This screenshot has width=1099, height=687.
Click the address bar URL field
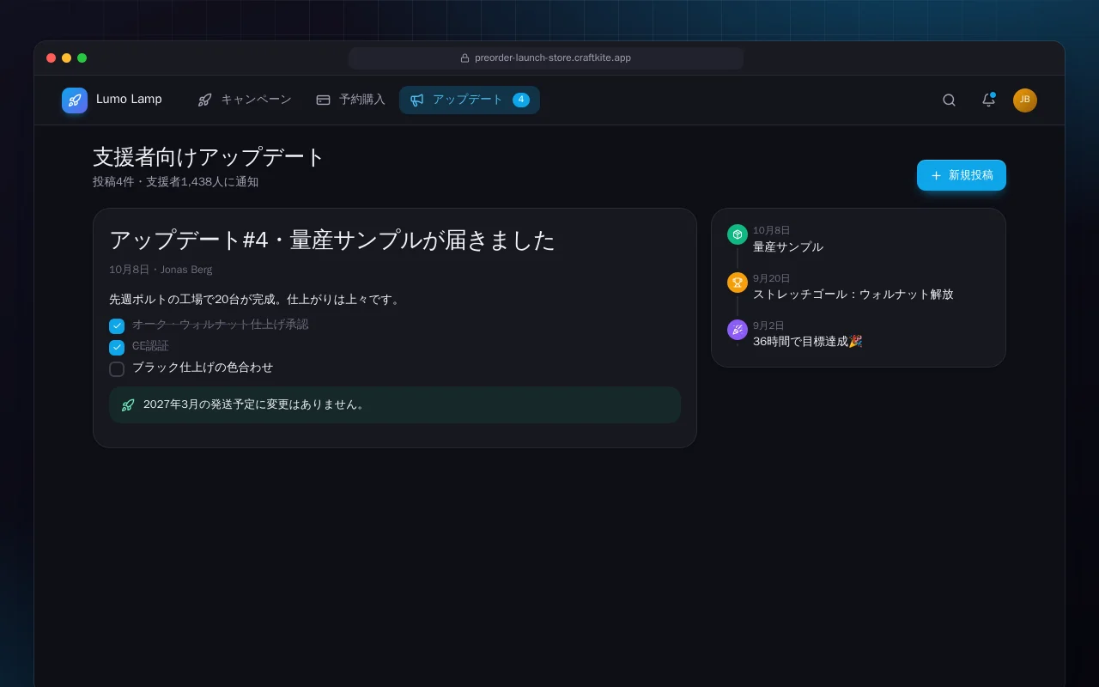coord(546,58)
